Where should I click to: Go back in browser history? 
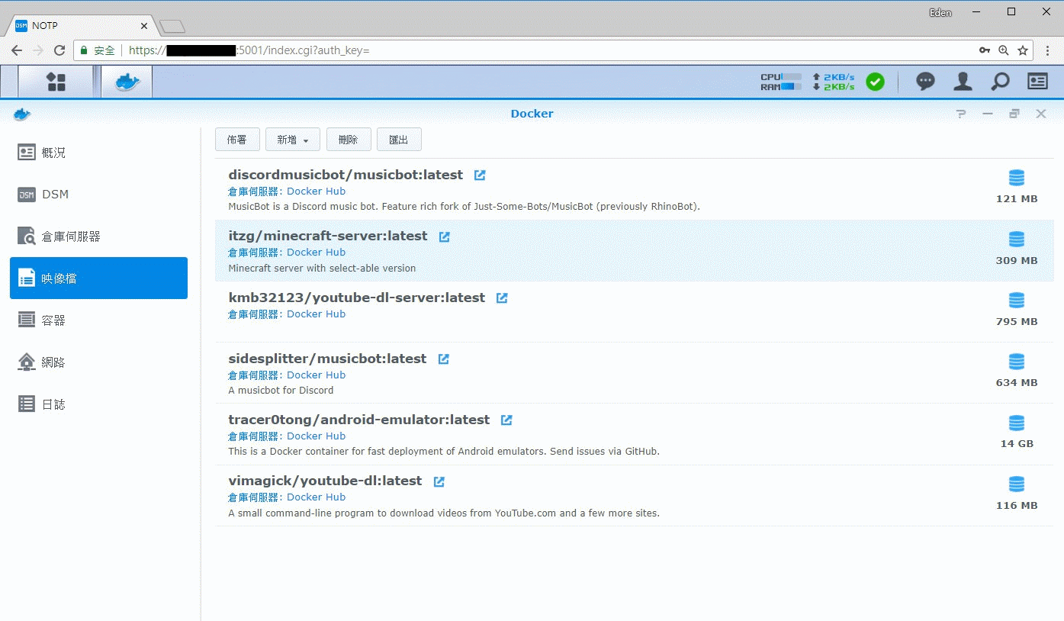click(x=17, y=50)
